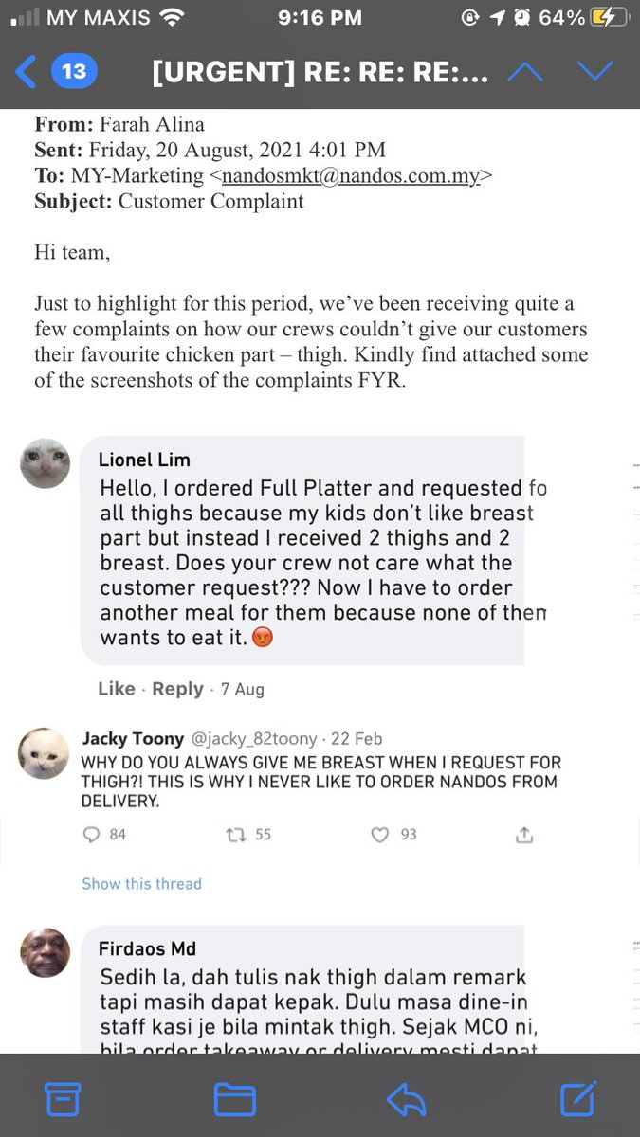The image size is (640, 1137).
Task: Tap the reply arrow icon
Action: pyautogui.click(x=406, y=1099)
